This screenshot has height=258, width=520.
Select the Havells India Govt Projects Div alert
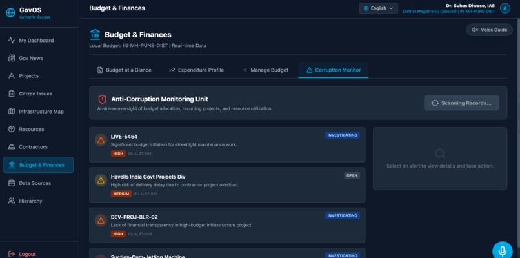coord(148,177)
